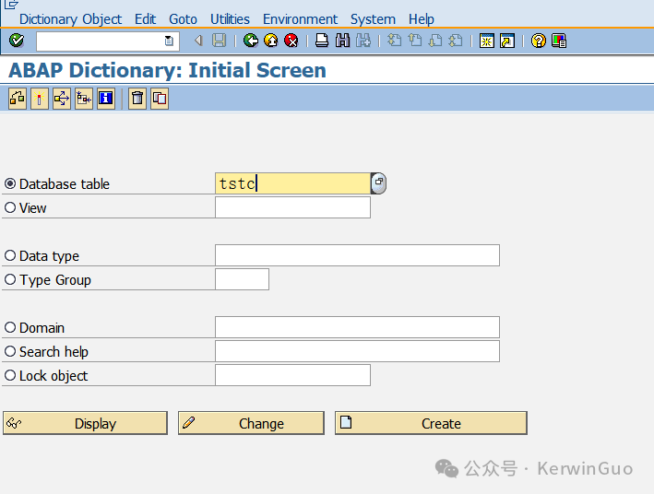The width and height of the screenshot is (654, 494).
Task: Click the Display Object List icon
Action: 84,99
